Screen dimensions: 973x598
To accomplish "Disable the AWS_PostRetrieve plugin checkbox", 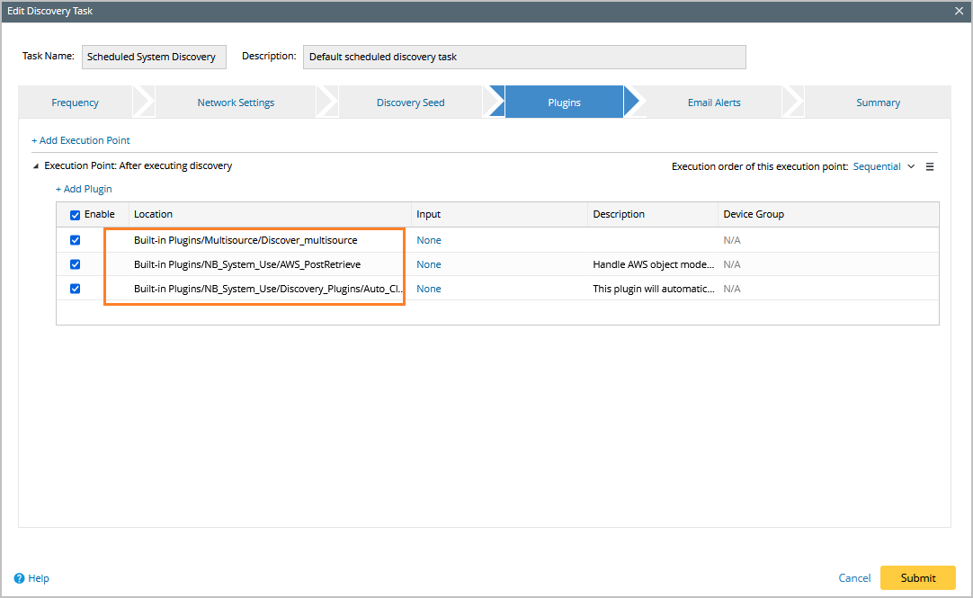I will pyautogui.click(x=75, y=264).
